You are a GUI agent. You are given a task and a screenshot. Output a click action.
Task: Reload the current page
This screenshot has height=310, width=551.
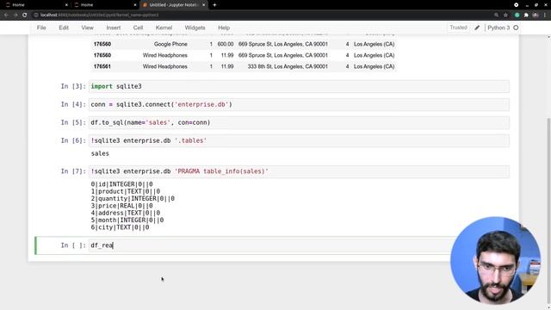[x=25, y=15]
